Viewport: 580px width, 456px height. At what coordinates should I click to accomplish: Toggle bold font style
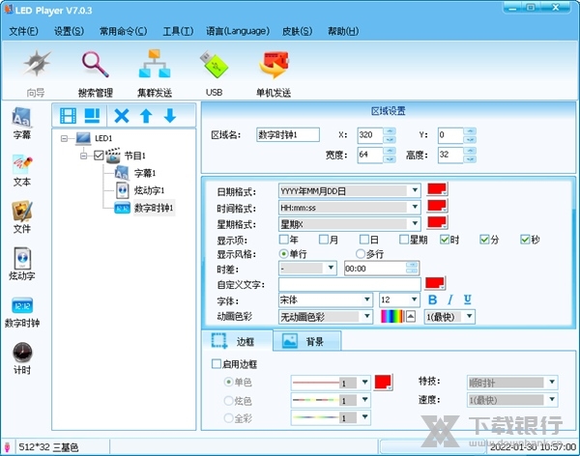432,299
